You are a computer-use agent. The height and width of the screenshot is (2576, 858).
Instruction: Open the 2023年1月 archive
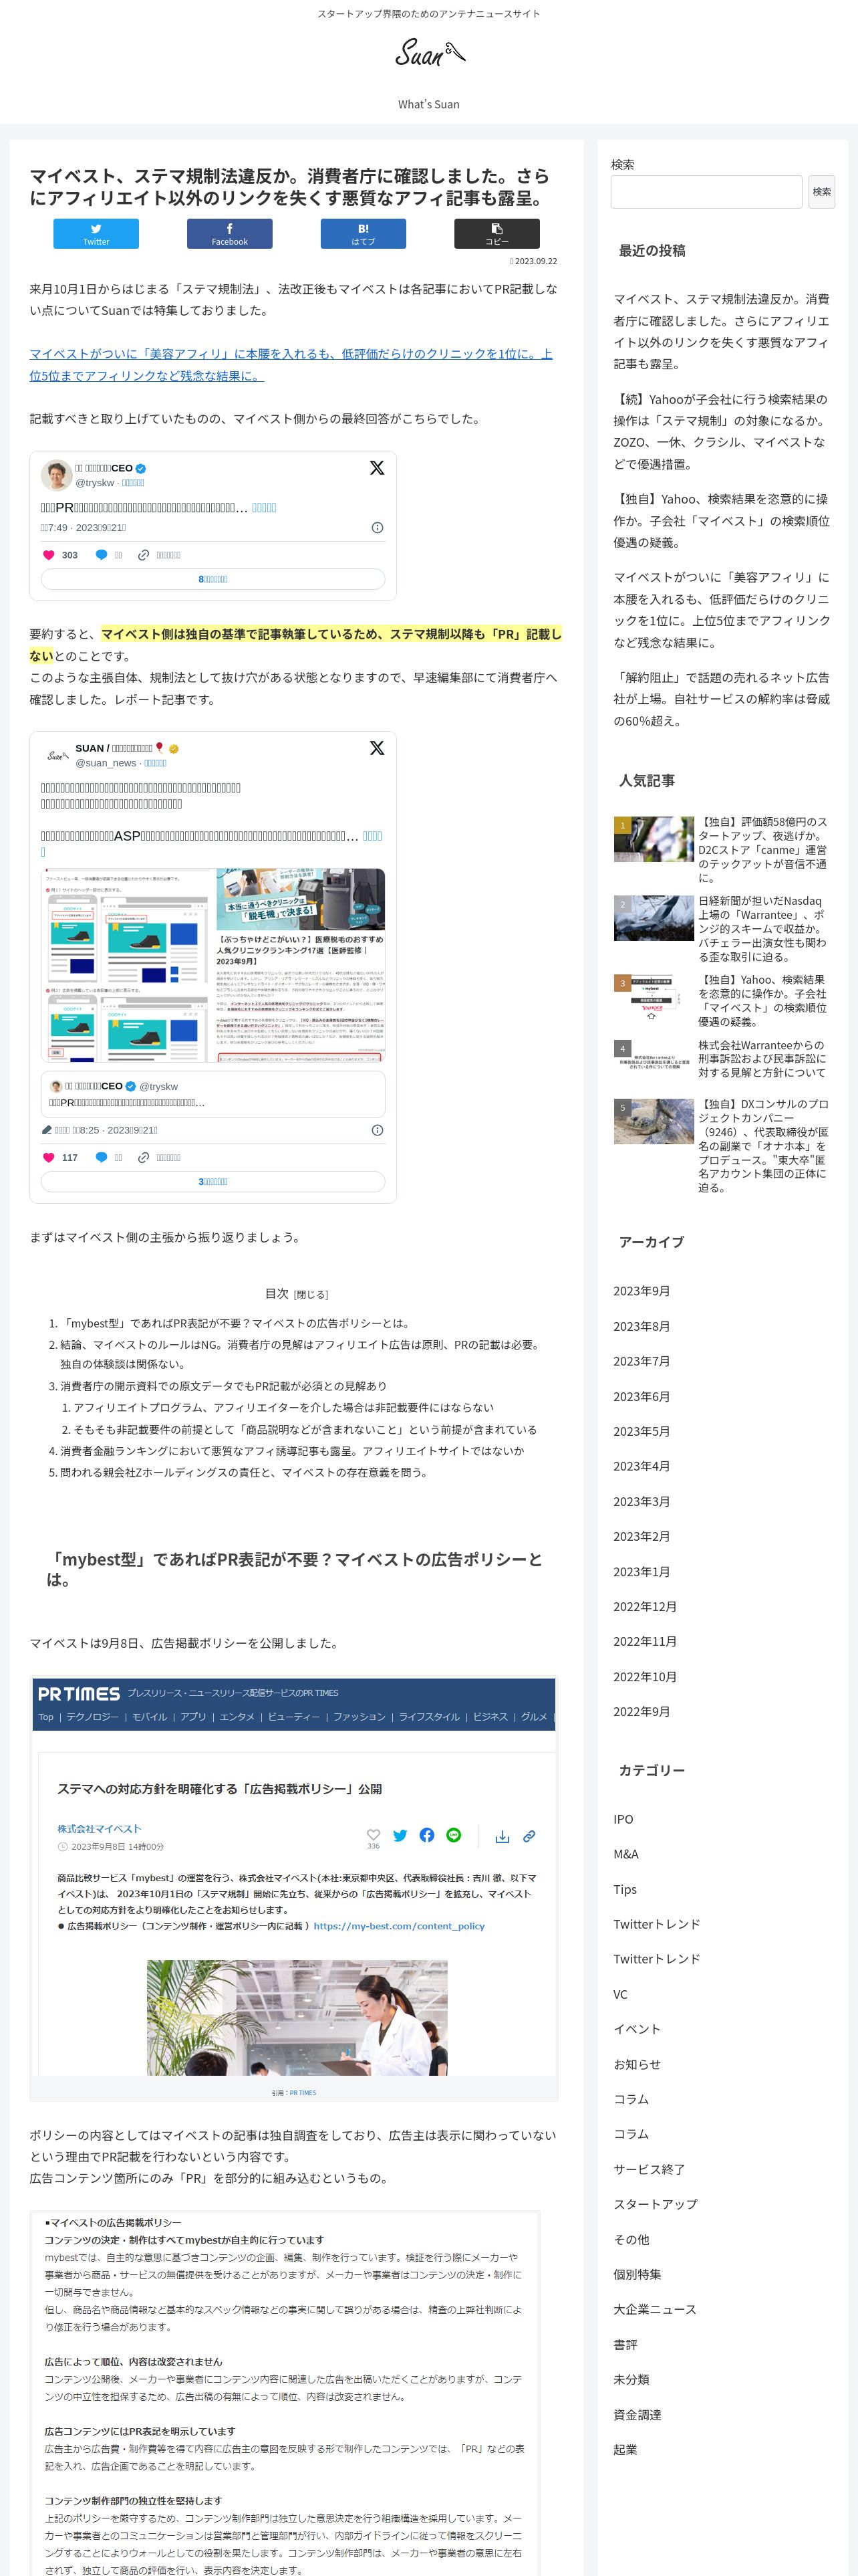(641, 1571)
